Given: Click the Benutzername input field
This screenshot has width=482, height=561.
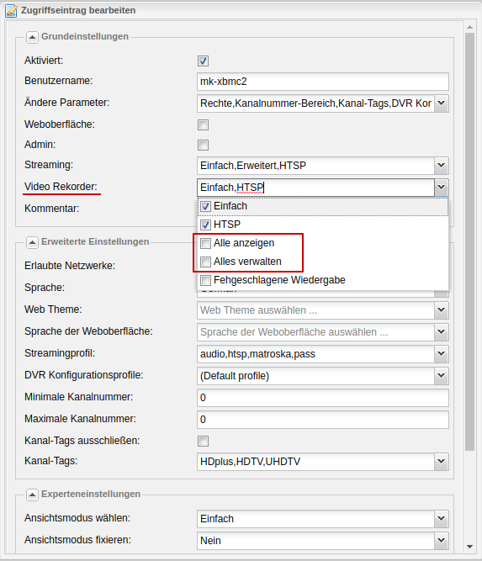Looking at the screenshot, I should [x=323, y=82].
